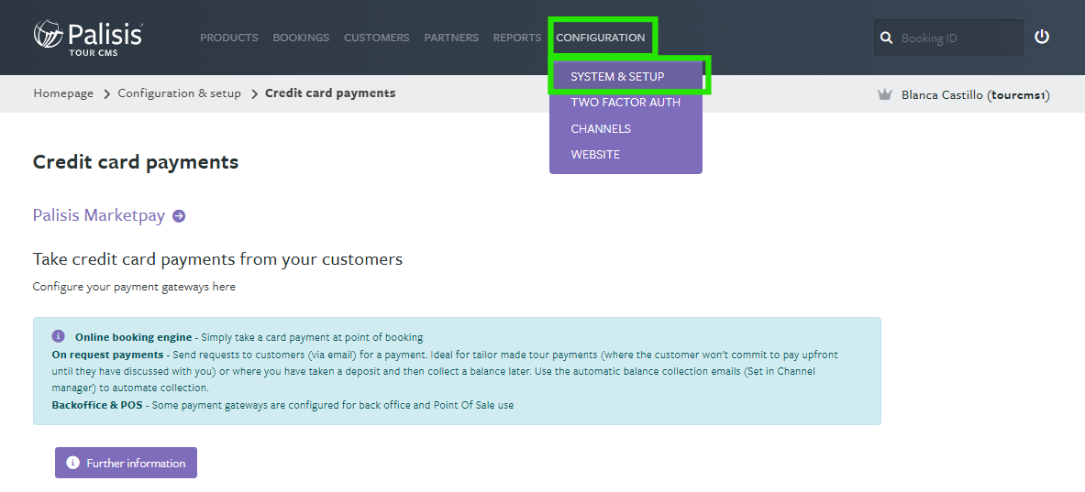This screenshot has width=1085, height=492.
Task: Select Channels in Configuration dropdown
Action: tap(601, 128)
